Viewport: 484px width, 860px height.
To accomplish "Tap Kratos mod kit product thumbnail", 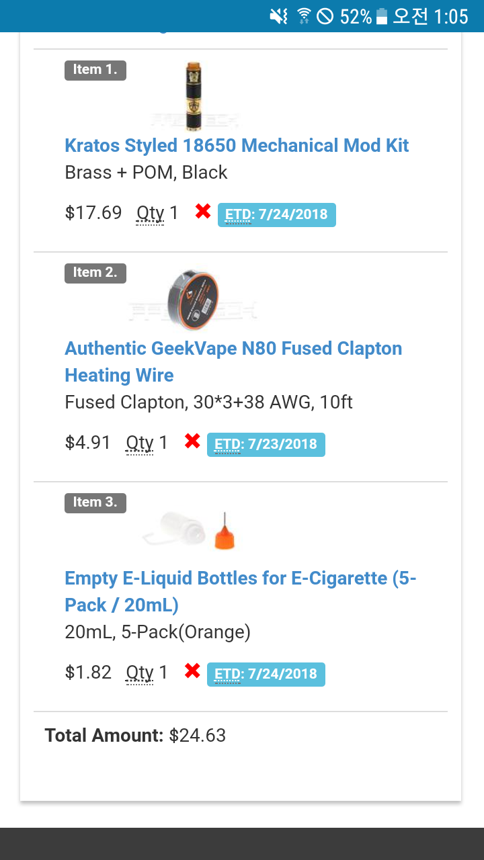I will [x=194, y=95].
